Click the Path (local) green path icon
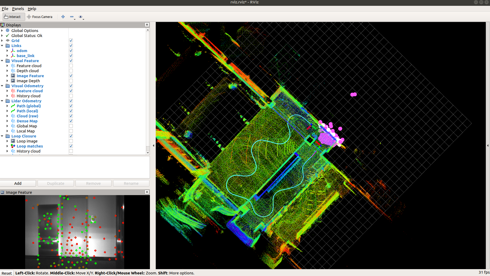Viewport: 490px width, 276px height. pos(13,111)
